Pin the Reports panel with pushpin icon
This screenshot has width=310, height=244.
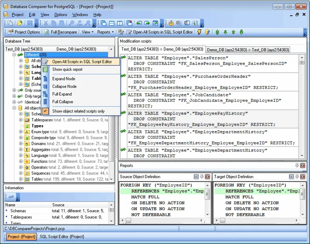297,165
